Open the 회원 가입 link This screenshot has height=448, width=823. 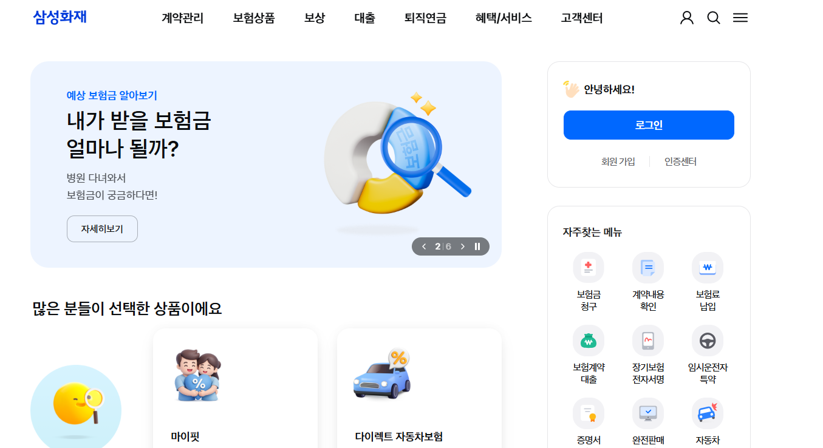click(618, 161)
